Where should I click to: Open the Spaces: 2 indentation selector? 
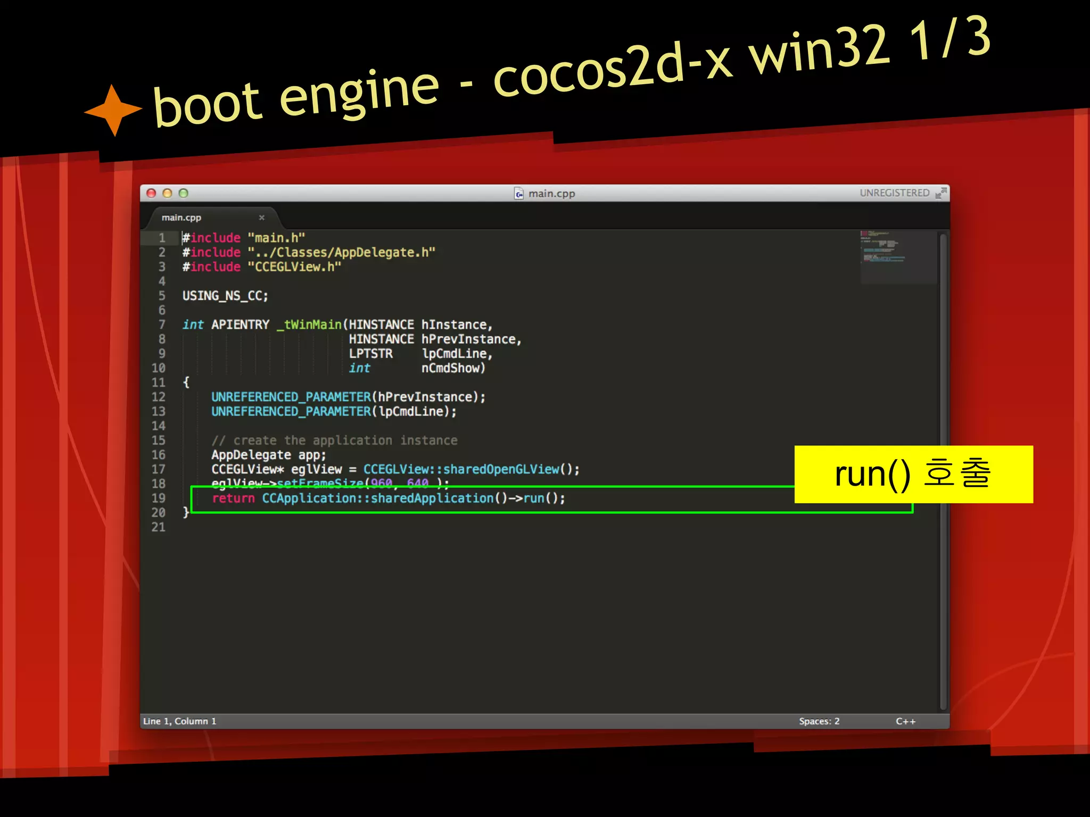(x=819, y=721)
